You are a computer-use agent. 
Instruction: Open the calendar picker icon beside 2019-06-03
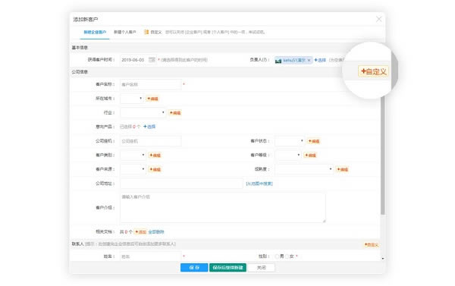coord(152,60)
